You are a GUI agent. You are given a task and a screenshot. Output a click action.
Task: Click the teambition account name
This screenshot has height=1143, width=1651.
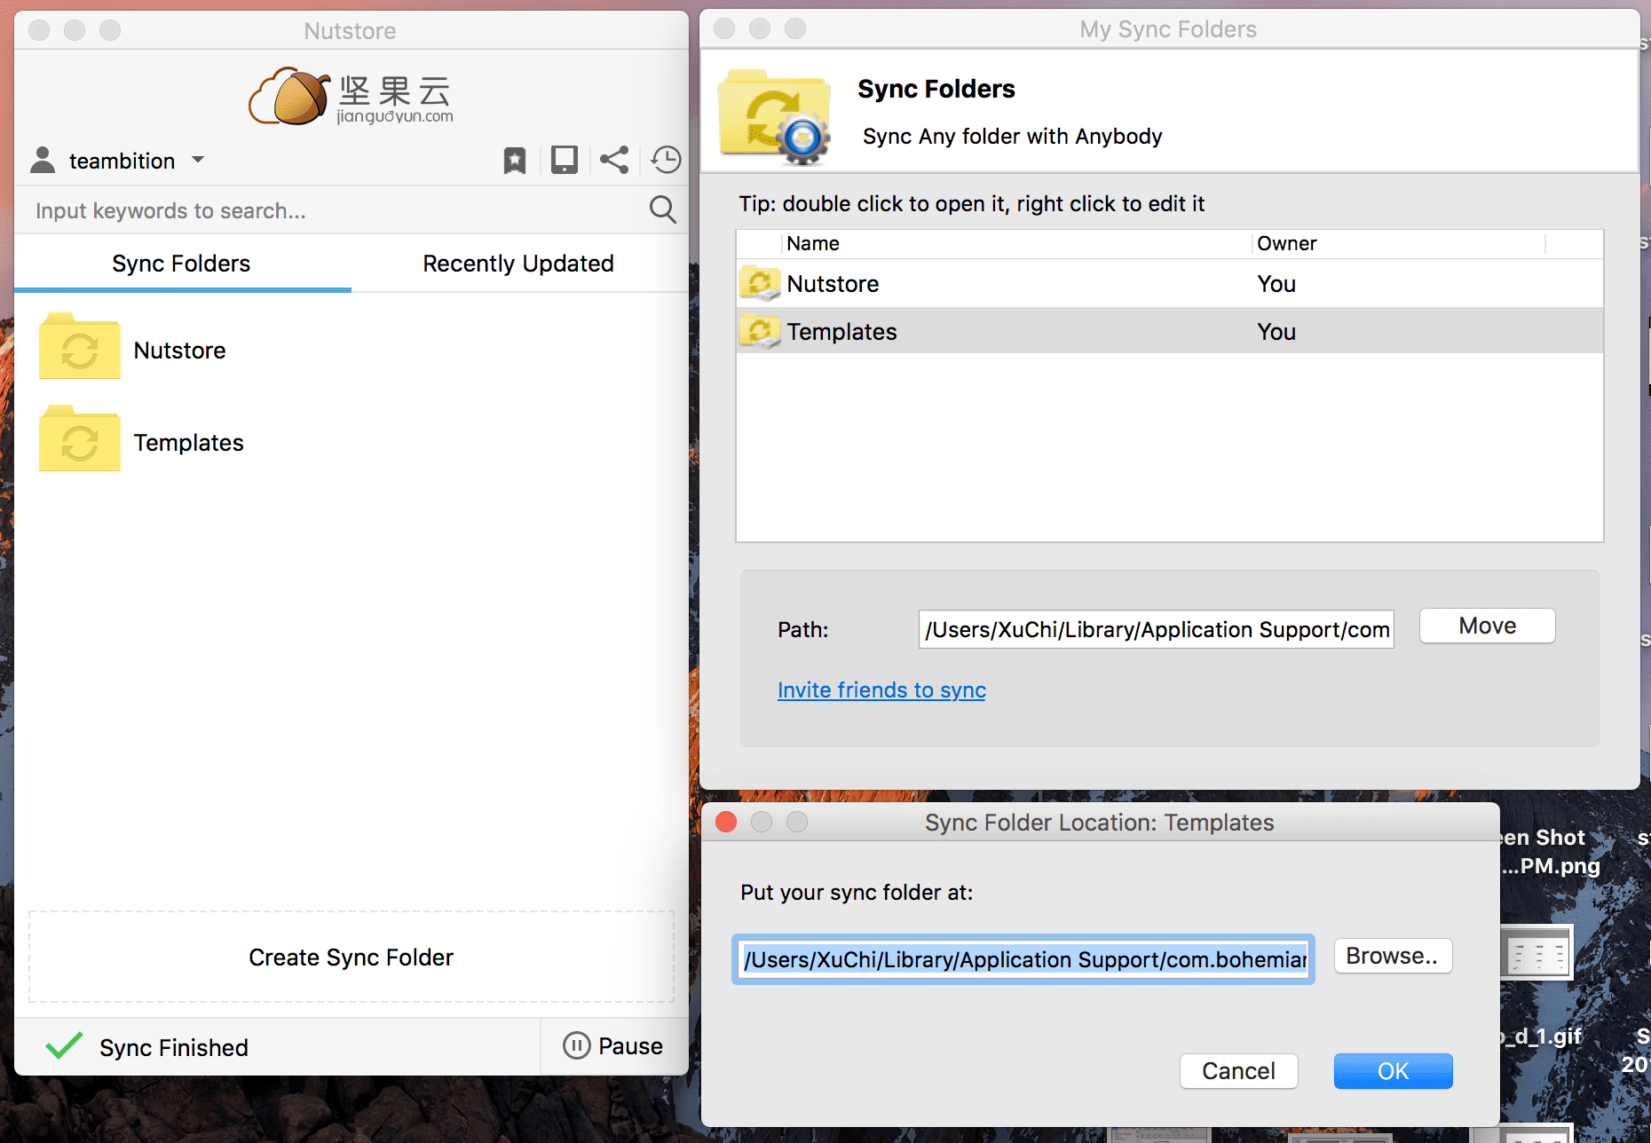tap(122, 161)
